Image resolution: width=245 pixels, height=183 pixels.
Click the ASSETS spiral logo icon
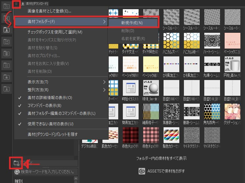coord(142,171)
